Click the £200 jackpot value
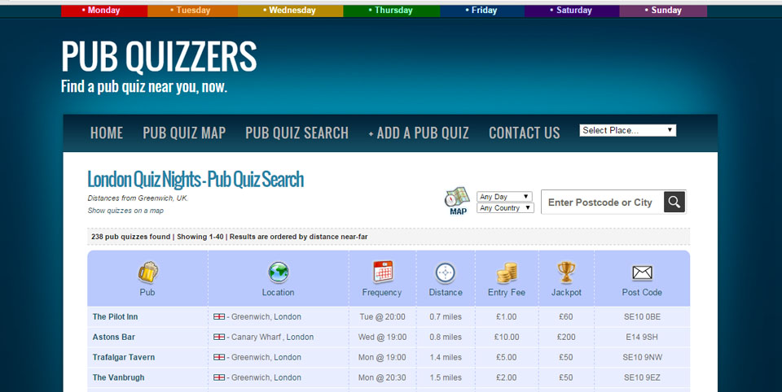Viewport: 782px width, 392px height. [566, 338]
